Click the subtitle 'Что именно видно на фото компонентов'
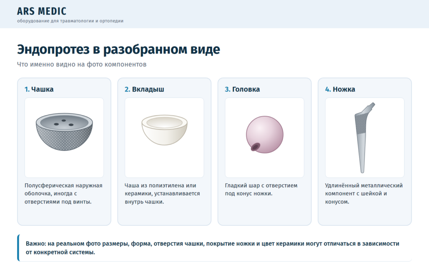The height and width of the screenshot is (276, 429). click(x=82, y=64)
